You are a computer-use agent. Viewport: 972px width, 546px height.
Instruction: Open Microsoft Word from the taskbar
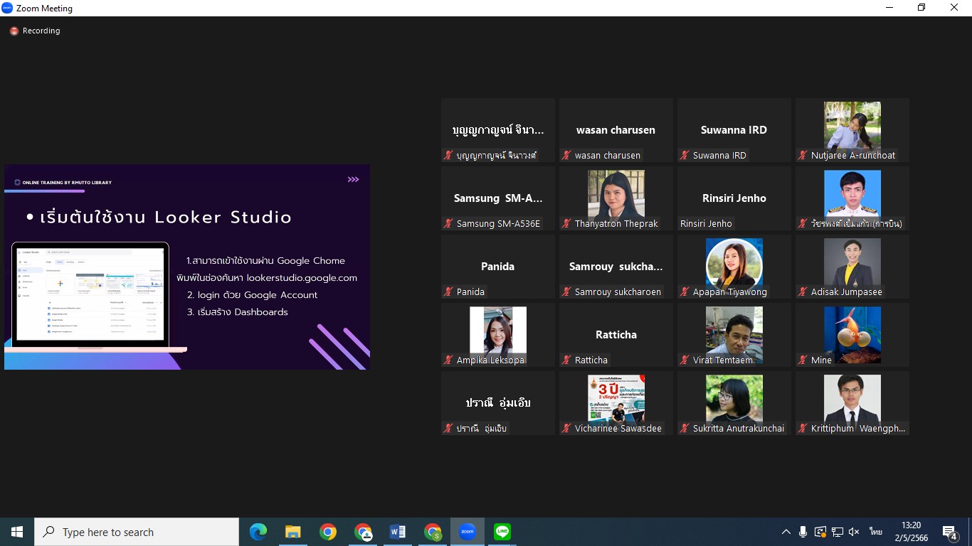[398, 532]
